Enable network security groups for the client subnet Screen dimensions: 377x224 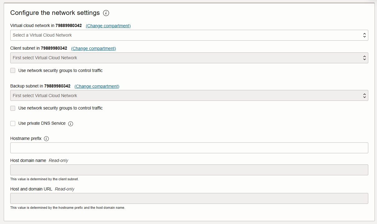(x=13, y=70)
